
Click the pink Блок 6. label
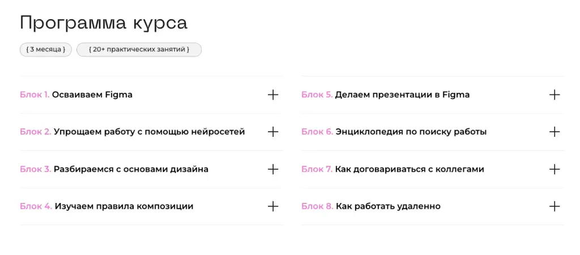(317, 132)
